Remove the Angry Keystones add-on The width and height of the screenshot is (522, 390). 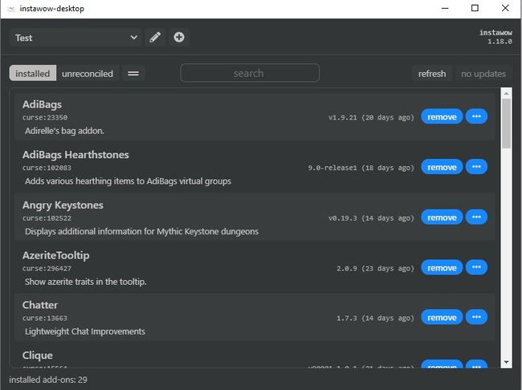coord(442,217)
